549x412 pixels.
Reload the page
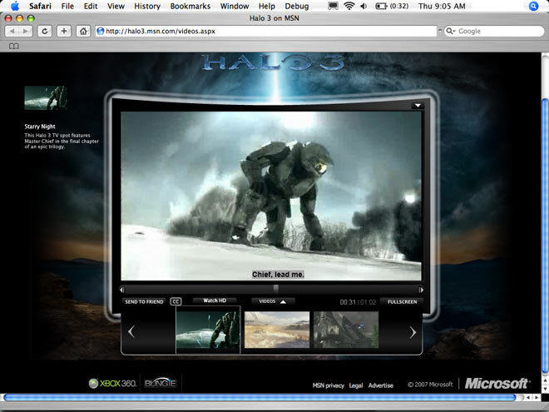44,31
